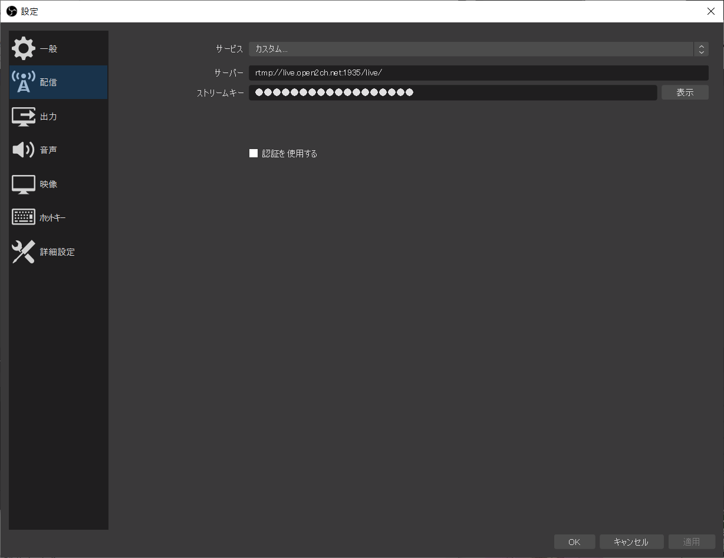Close the 設定 window
The image size is (724, 558).
point(710,11)
